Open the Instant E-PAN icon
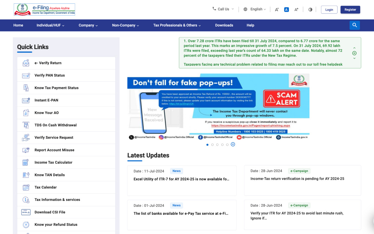 coord(26,100)
